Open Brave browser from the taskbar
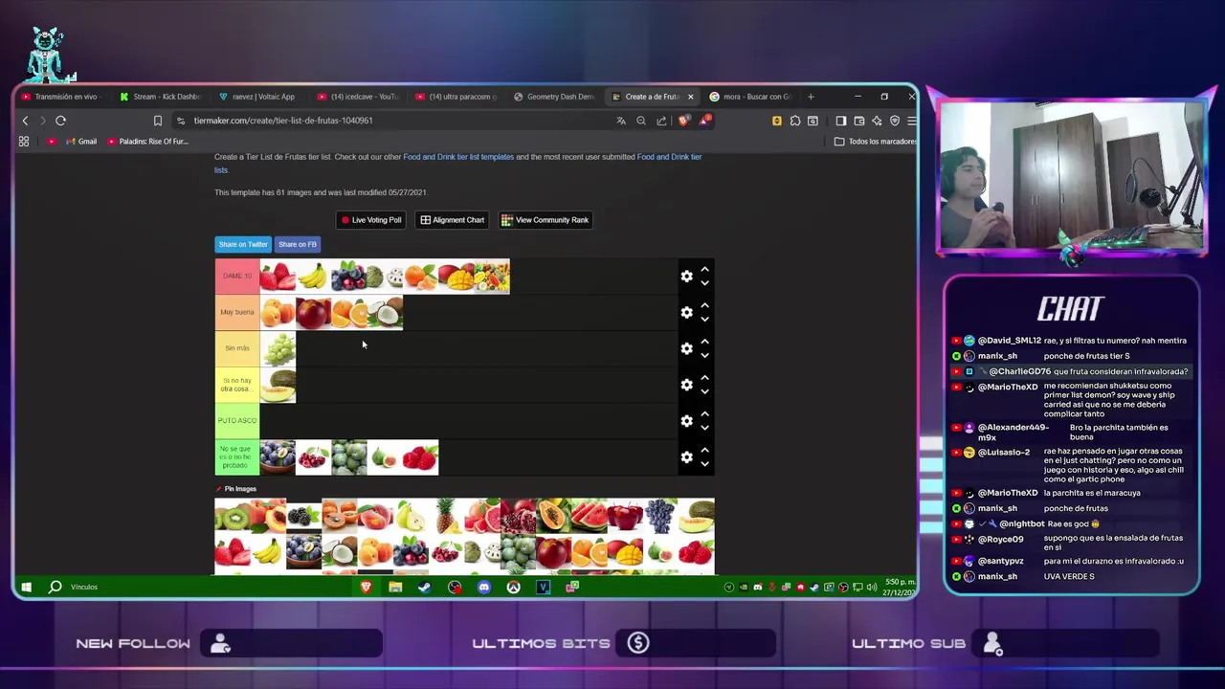1225x689 pixels. pyautogui.click(x=366, y=587)
